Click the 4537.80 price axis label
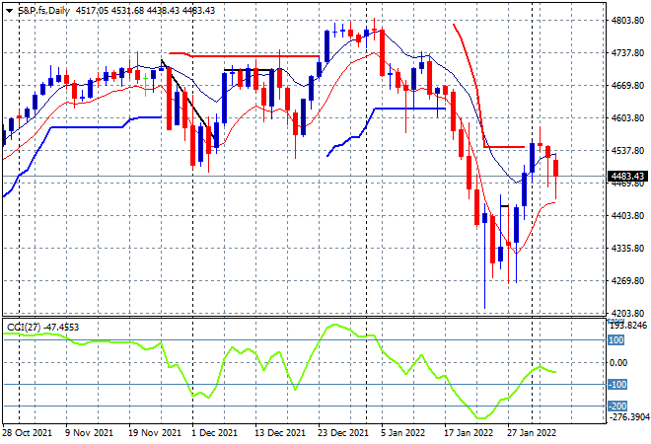Screen dimensions: 651x444 coord(627,151)
